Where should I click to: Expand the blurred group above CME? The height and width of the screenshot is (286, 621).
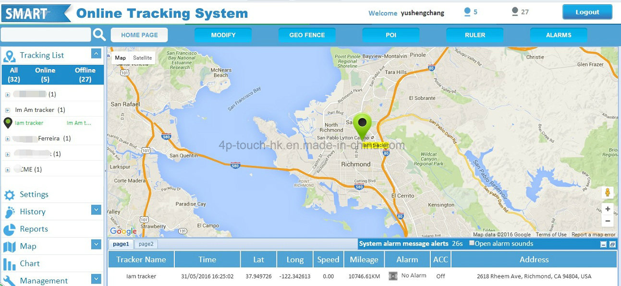(7, 155)
